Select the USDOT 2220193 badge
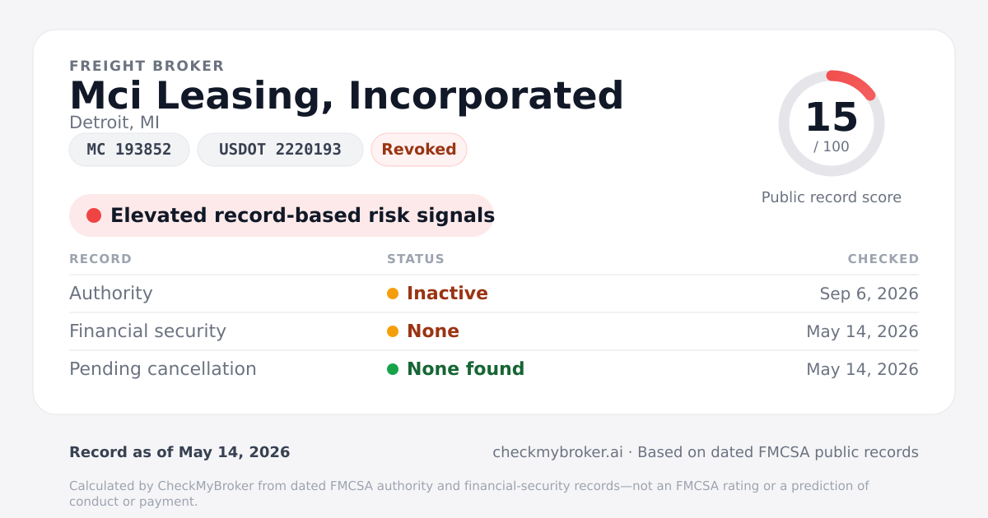Screen dimensions: 988x518 coord(280,150)
